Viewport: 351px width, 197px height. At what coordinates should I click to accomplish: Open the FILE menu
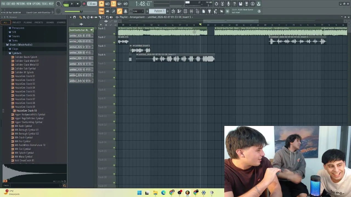(x=4, y=4)
